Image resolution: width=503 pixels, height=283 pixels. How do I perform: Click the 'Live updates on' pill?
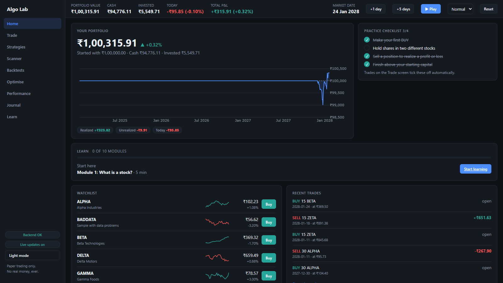[x=32, y=245]
